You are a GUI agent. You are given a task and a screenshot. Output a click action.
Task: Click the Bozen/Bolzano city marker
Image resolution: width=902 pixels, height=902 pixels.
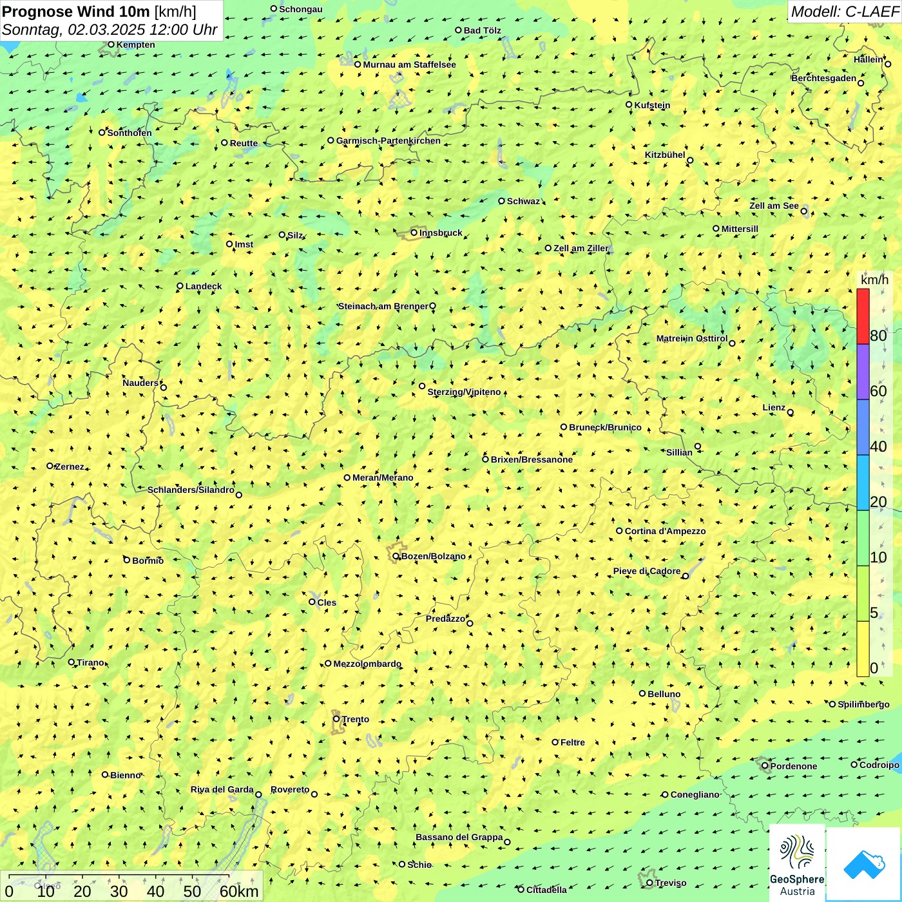[x=396, y=556]
